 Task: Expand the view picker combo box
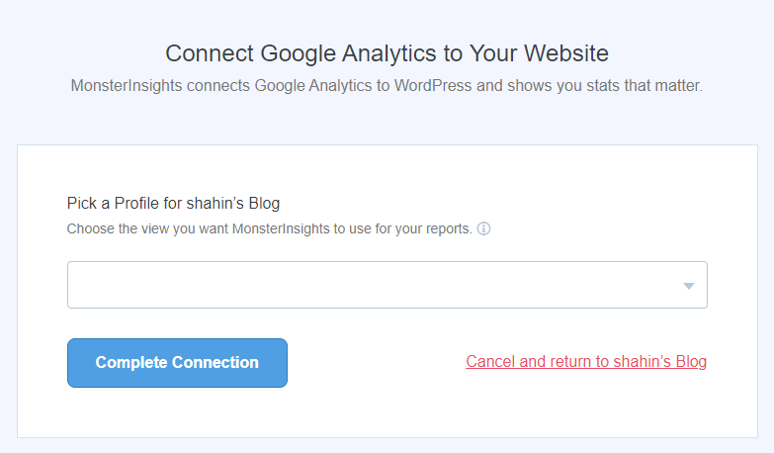(387, 285)
